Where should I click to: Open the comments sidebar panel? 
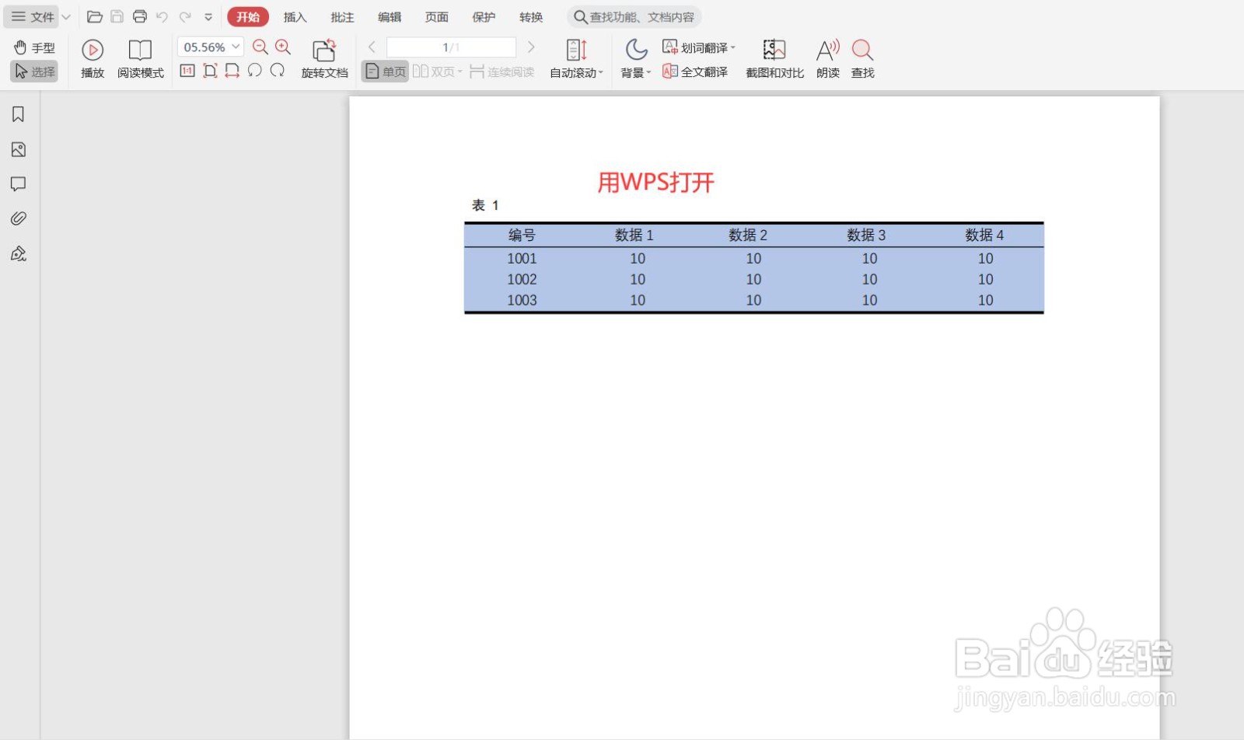point(18,184)
